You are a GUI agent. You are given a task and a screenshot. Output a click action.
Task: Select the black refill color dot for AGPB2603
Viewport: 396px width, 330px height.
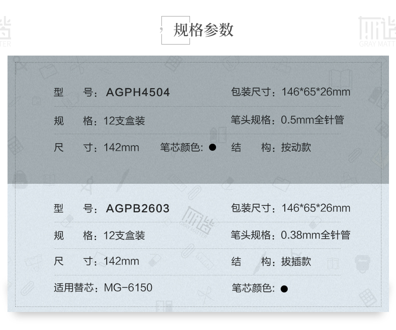pyautogui.click(x=284, y=288)
